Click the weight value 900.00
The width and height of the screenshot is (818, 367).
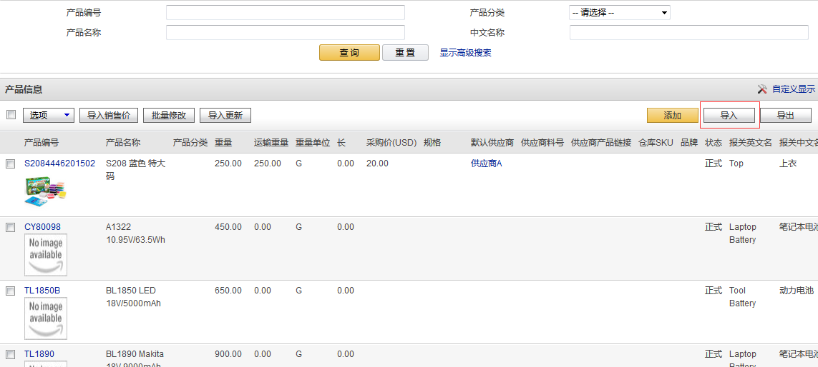pyautogui.click(x=228, y=354)
